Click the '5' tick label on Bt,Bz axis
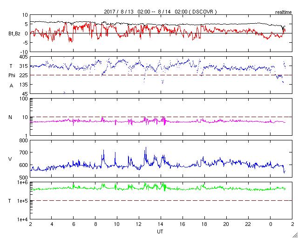The height and width of the screenshot is (238, 298). pyautogui.click(x=27, y=24)
